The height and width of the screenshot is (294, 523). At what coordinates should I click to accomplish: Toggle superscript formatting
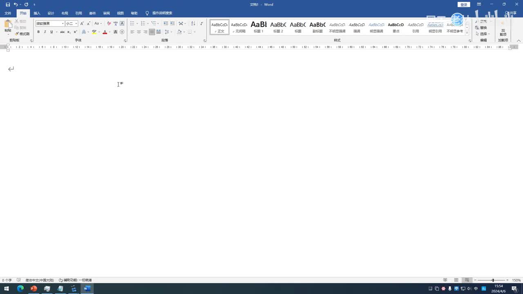point(75,32)
